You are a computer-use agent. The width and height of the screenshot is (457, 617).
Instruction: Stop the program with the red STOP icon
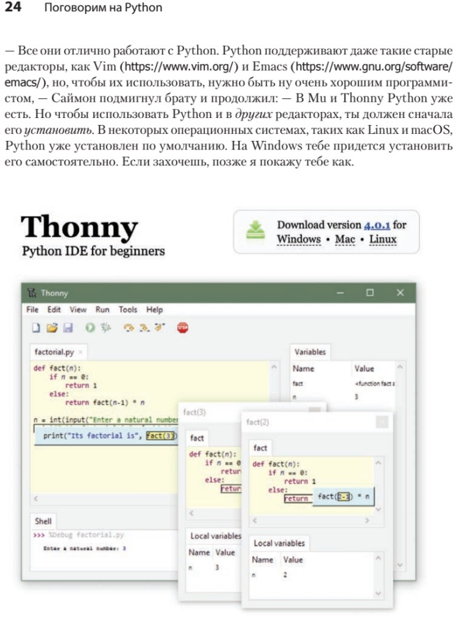[x=183, y=327]
